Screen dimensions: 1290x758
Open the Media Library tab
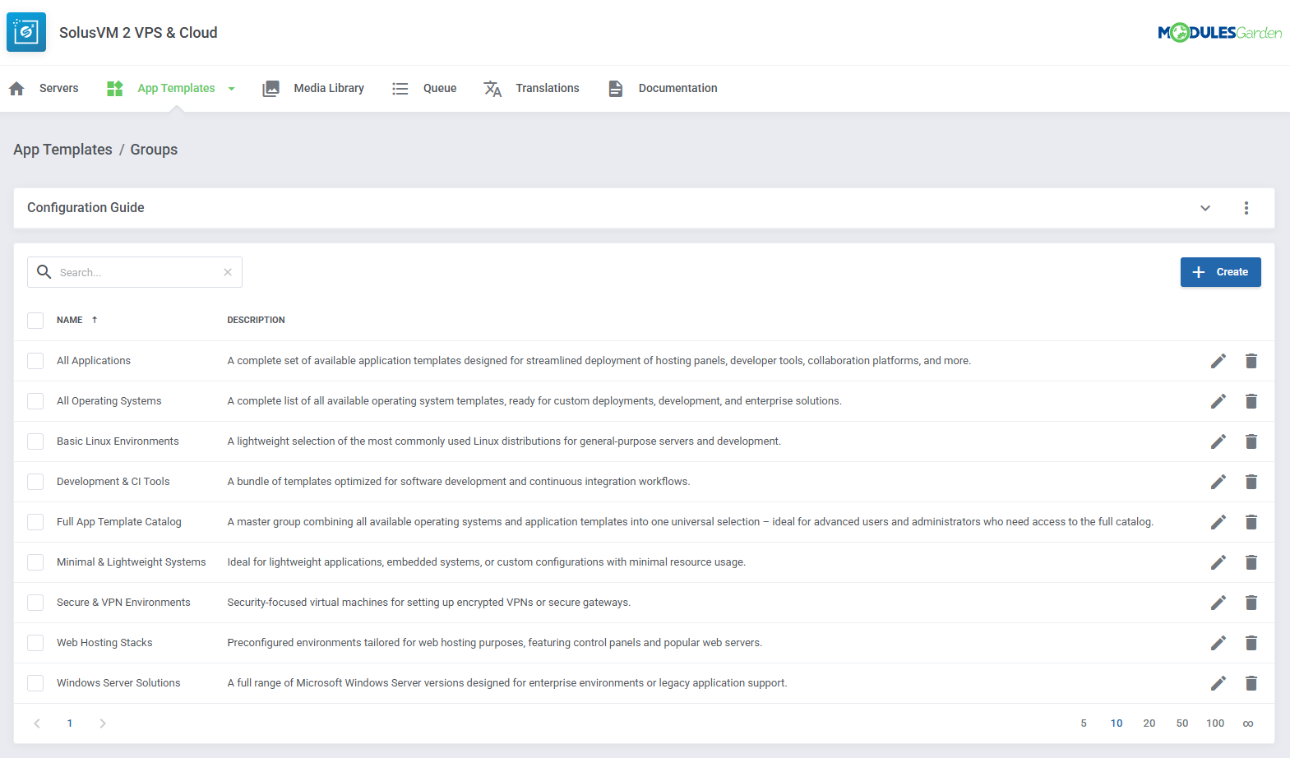[313, 89]
